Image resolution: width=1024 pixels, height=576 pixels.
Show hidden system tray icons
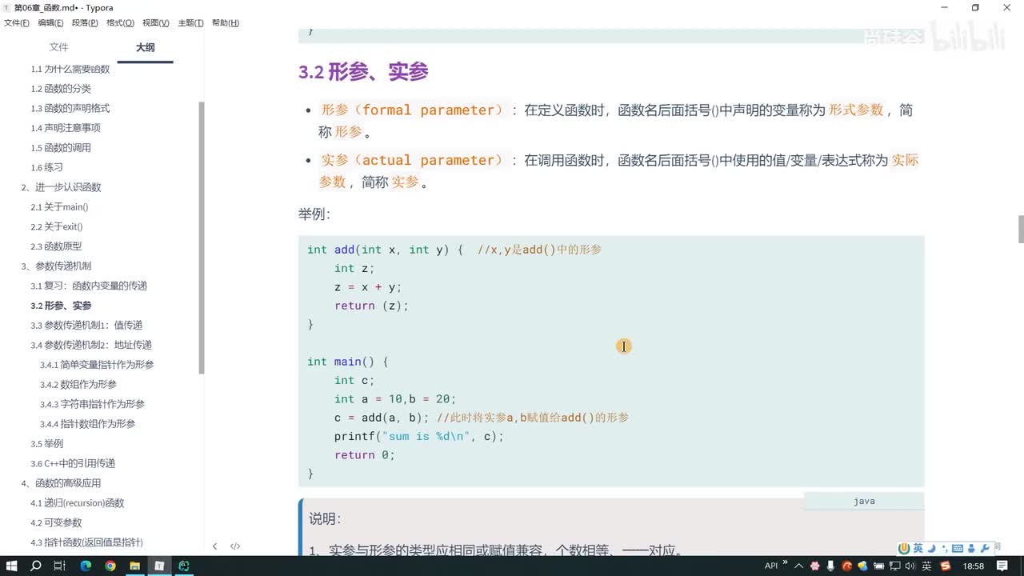[798, 566]
